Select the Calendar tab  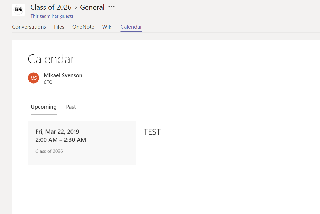(131, 27)
